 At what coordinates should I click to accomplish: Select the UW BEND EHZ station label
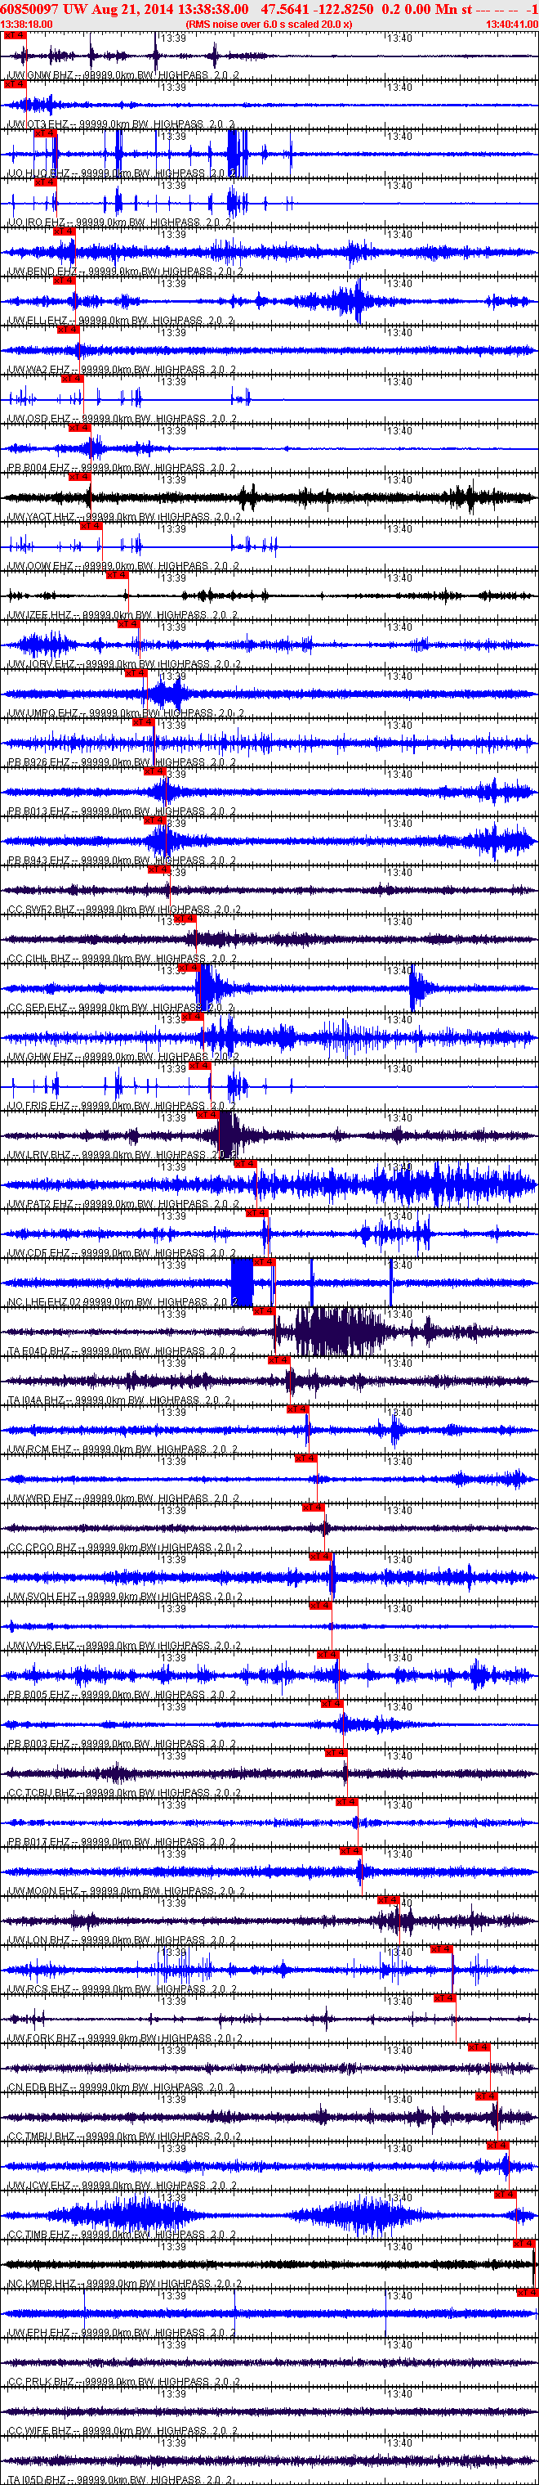[124, 272]
